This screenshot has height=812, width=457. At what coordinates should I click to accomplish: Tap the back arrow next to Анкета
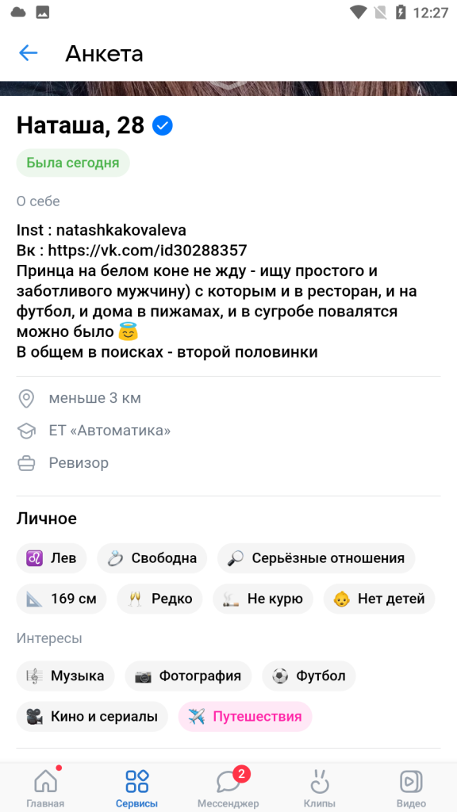(x=29, y=53)
